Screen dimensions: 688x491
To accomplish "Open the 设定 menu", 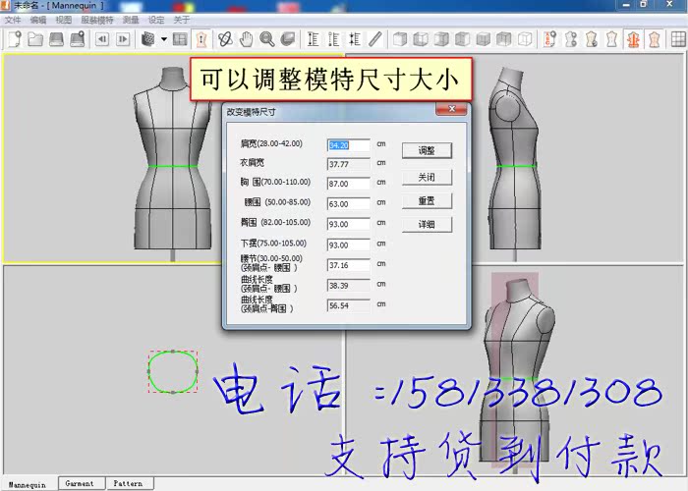I will pos(156,20).
